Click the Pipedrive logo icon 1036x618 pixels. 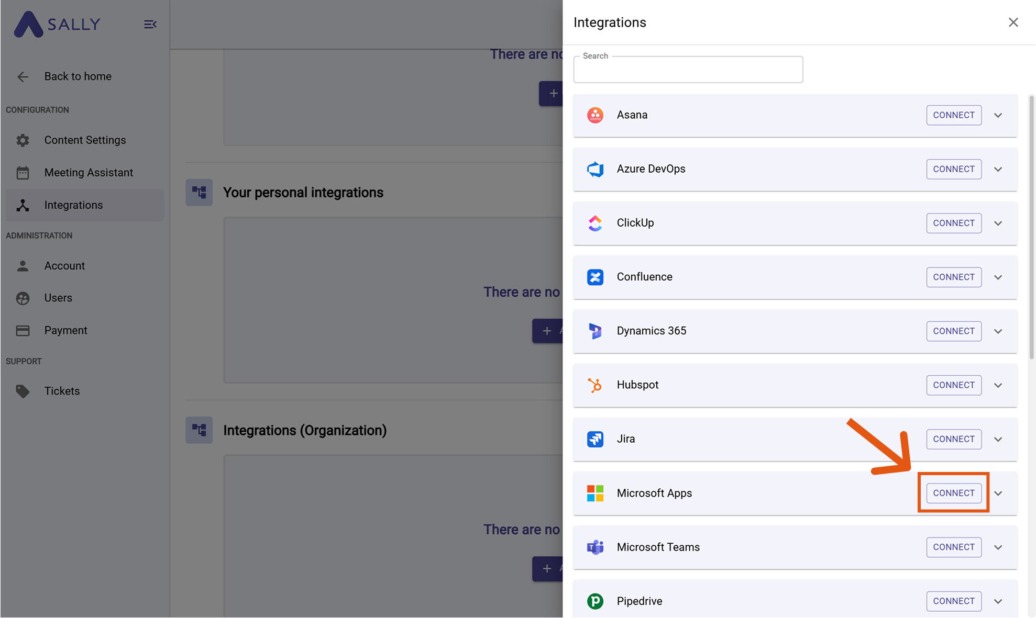pos(595,601)
